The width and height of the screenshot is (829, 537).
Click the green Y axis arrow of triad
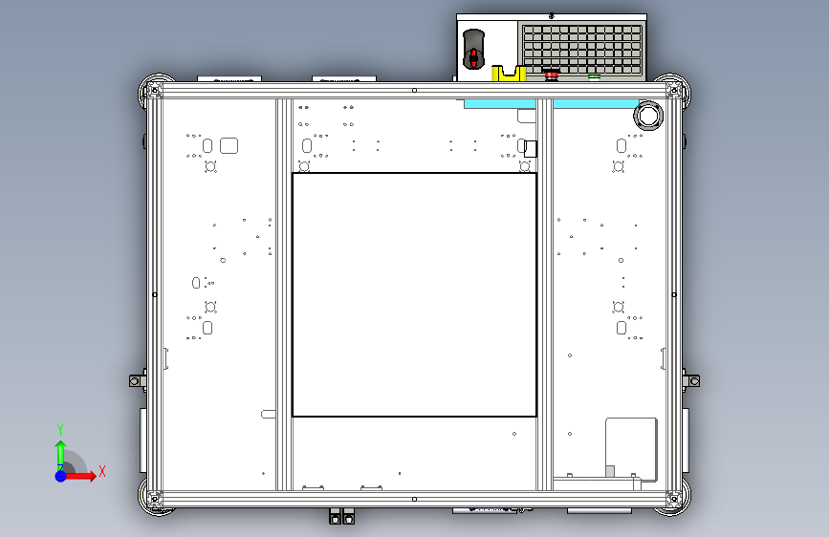(61, 456)
